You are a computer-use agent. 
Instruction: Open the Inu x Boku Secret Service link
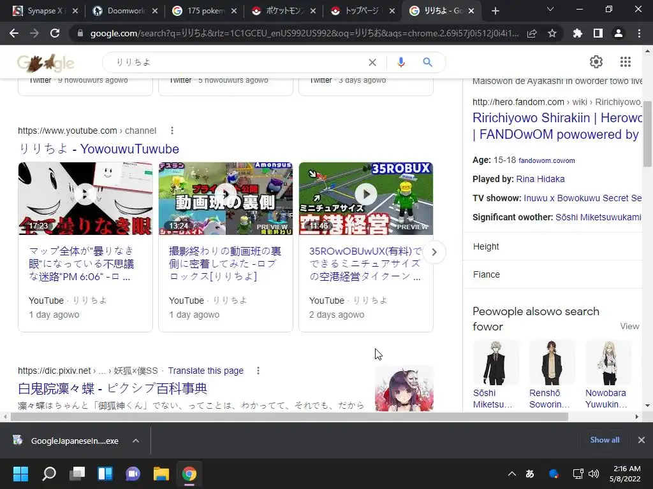(583, 199)
